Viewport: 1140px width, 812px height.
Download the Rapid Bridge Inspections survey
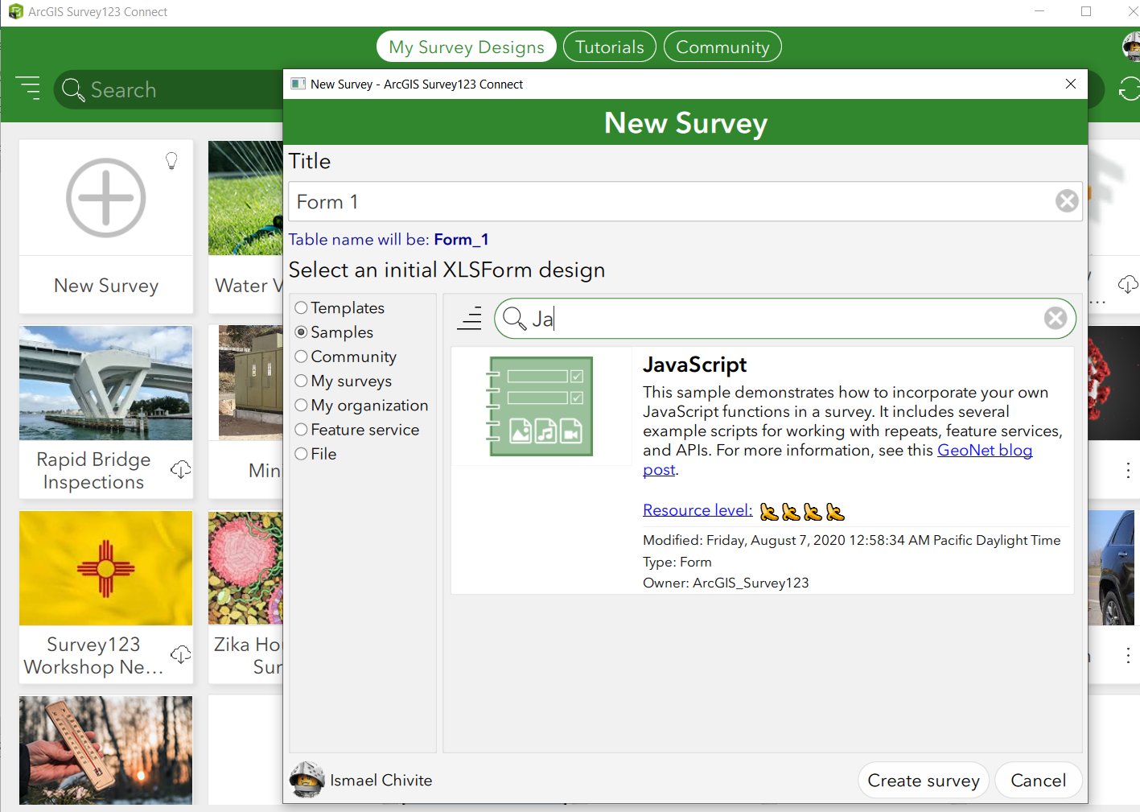point(181,469)
